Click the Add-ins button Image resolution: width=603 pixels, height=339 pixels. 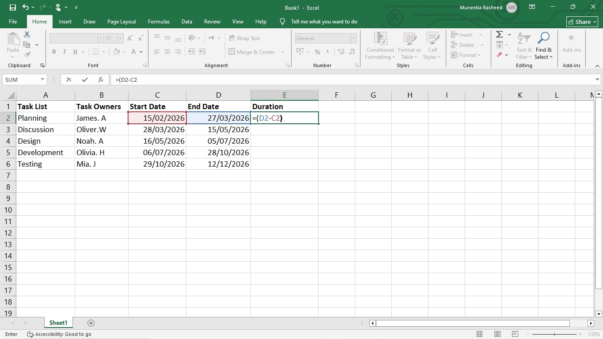(x=571, y=43)
